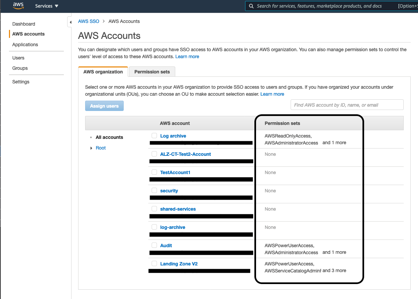This screenshot has width=418, height=299.
Task: Open the Audit account link
Action: tap(166, 246)
